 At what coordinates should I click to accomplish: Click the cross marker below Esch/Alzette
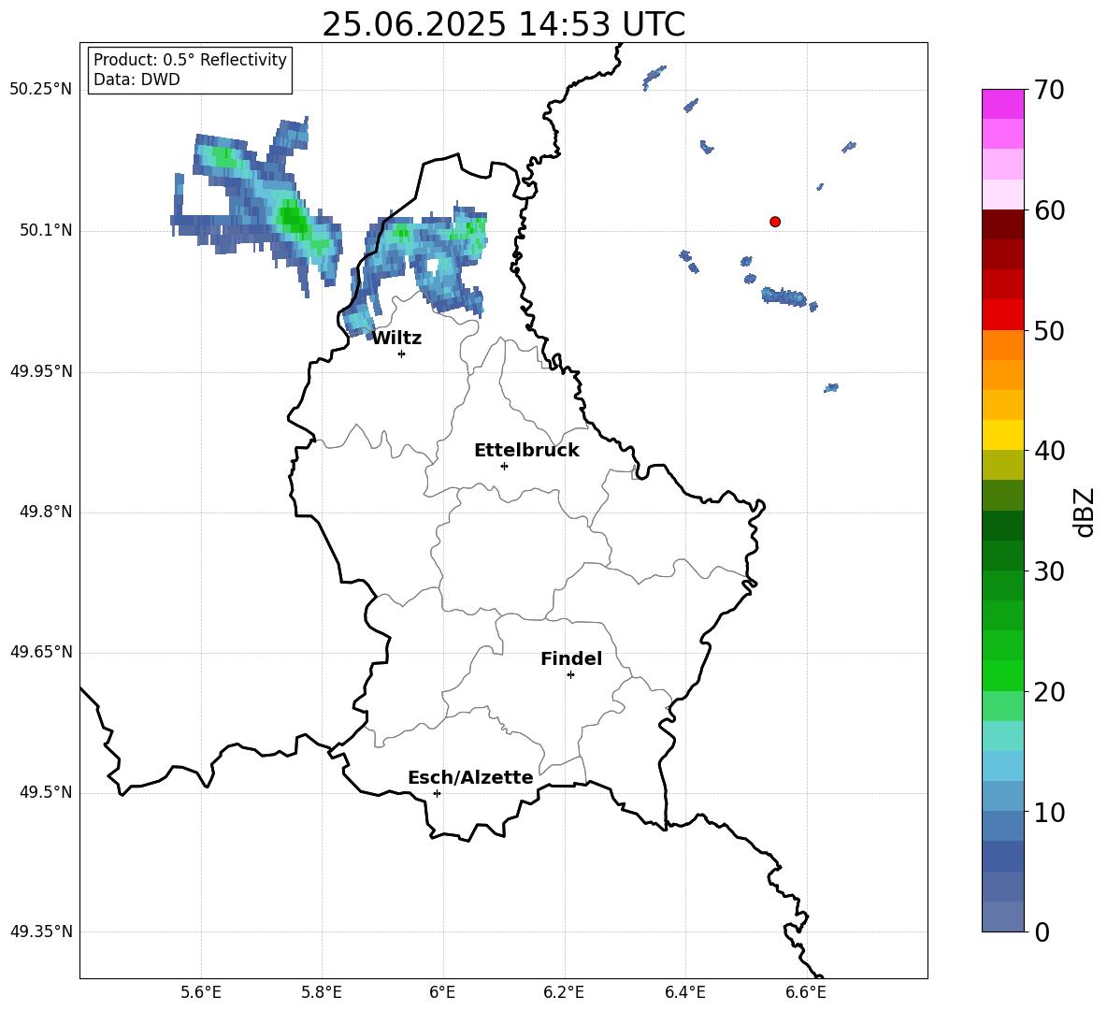pyautogui.click(x=437, y=793)
